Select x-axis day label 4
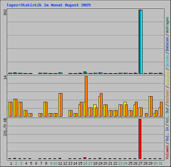Screen dimensions: 171x167 coord(26,163)
